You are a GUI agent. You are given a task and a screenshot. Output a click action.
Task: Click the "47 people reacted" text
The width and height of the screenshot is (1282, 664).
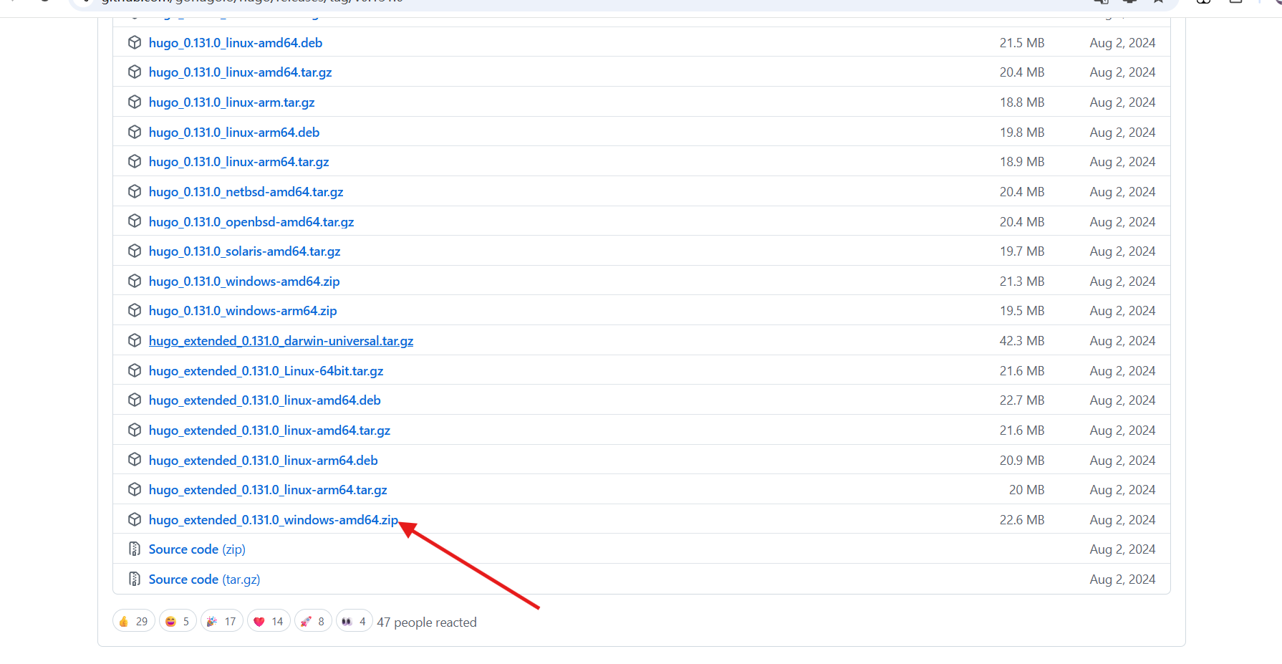[427, 622]
